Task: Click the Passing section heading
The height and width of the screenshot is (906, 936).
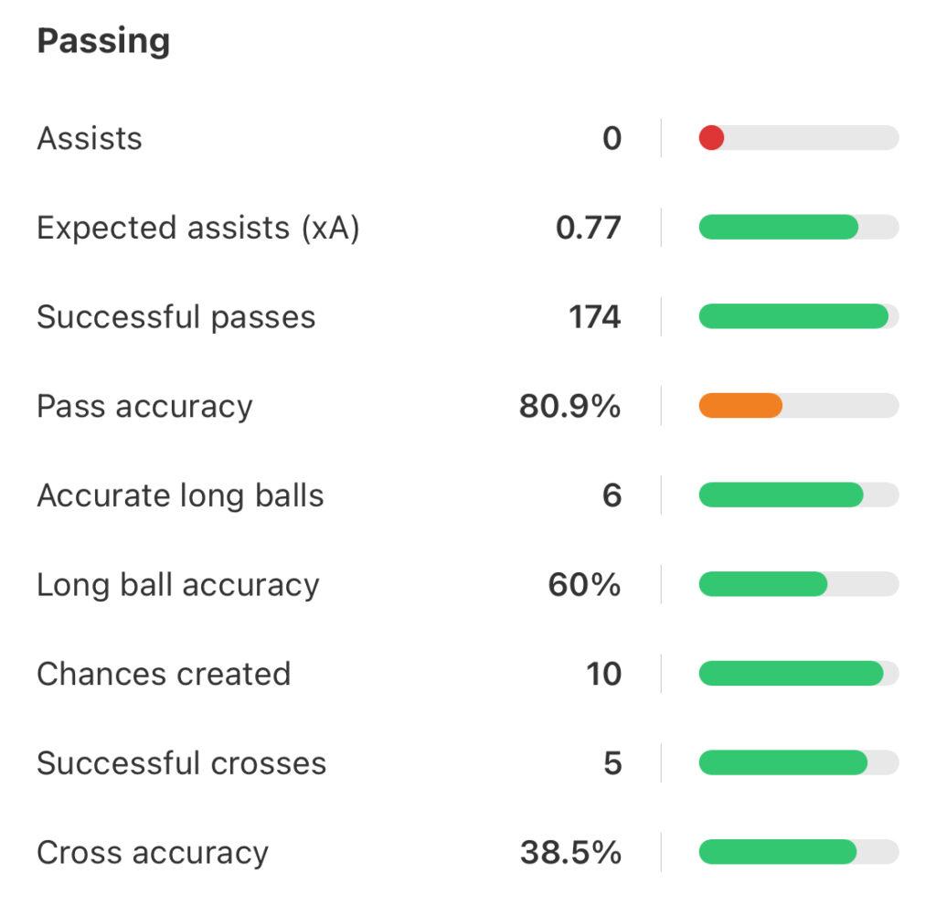Action: pos(103,42)
